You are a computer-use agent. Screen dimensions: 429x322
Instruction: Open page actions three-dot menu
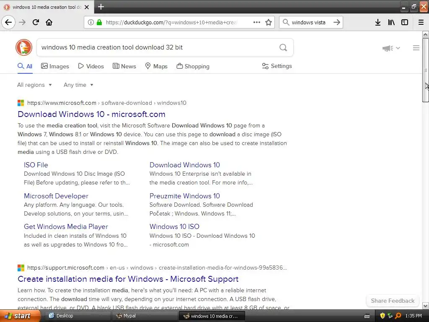(257, 22)
